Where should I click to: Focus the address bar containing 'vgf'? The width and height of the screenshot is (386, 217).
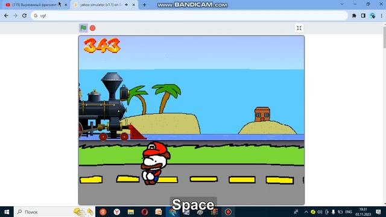point(189,16)
